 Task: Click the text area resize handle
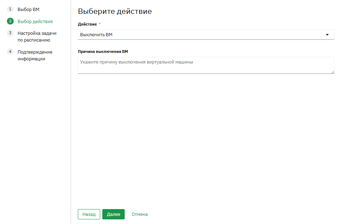(x=332, y=72)
